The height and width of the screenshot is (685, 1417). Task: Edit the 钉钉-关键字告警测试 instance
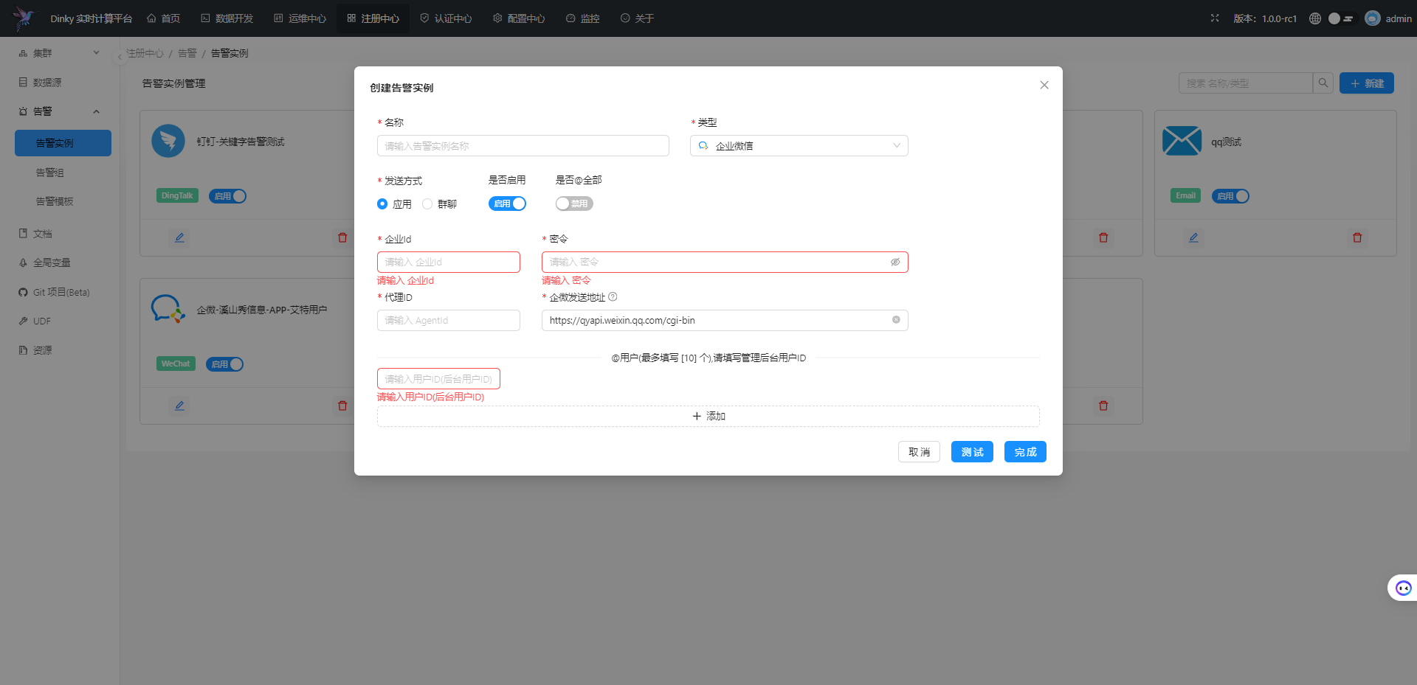click(x=179, y=237)
